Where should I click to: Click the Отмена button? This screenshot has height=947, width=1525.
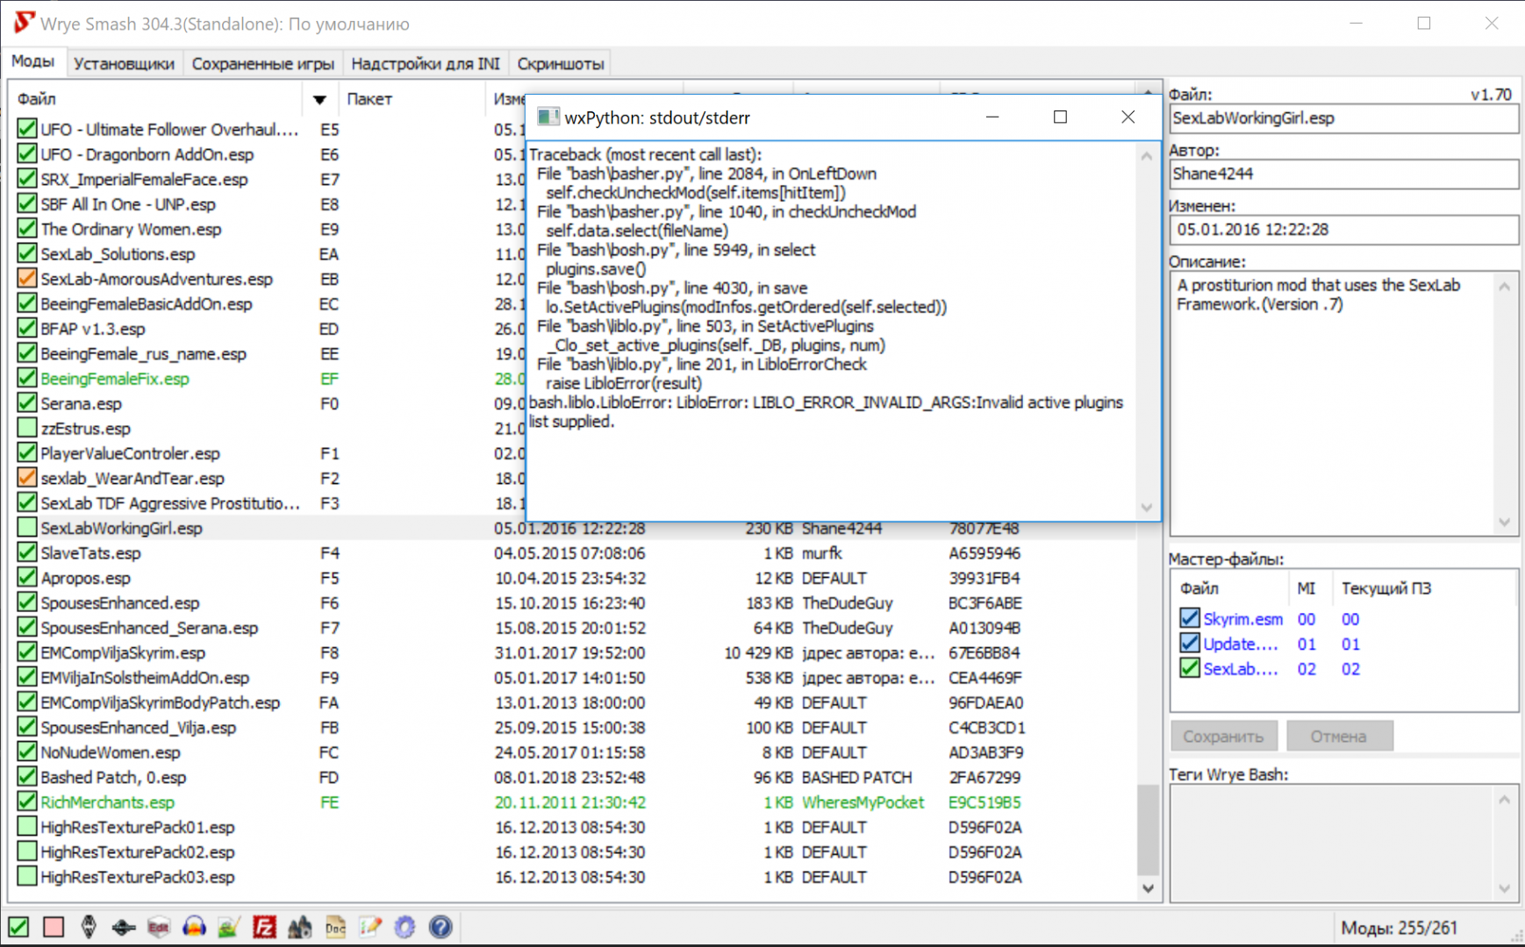tap(1338, 737)
